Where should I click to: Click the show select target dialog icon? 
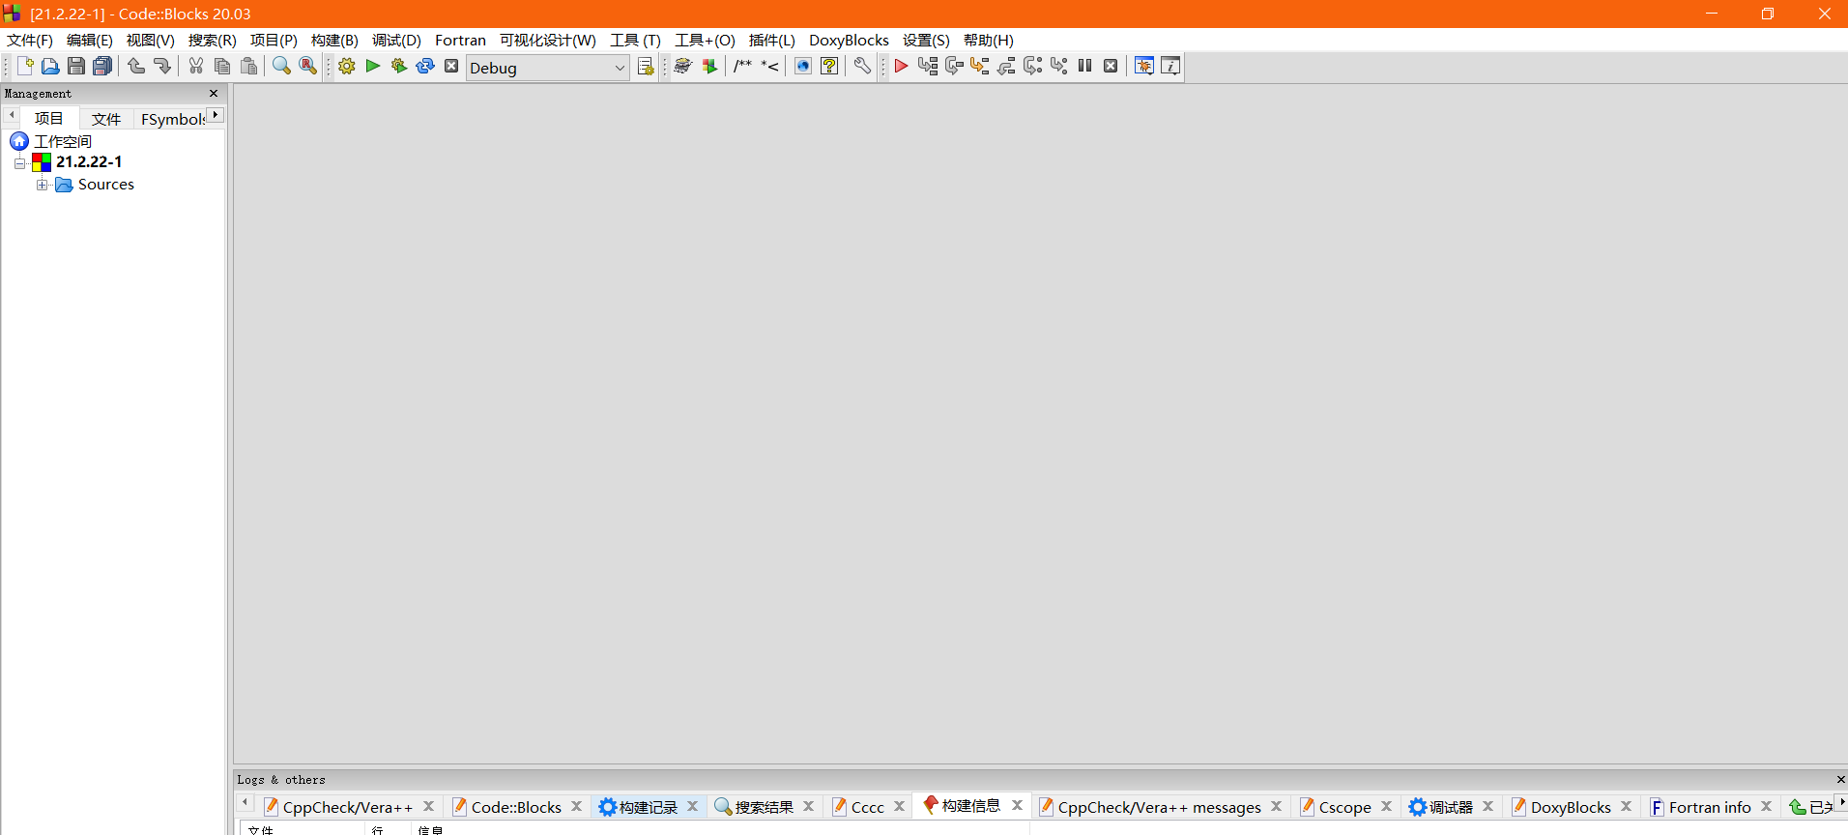646,67
